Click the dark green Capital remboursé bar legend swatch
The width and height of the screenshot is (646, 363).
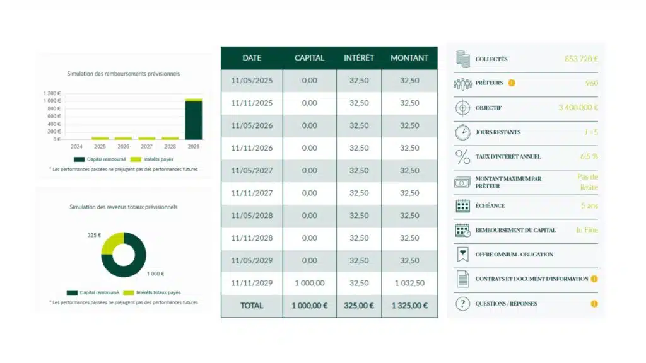(79, 159)
